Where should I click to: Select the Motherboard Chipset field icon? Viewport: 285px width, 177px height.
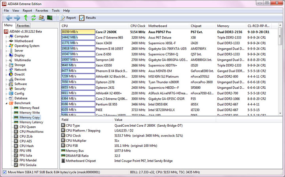coord(63,161)
